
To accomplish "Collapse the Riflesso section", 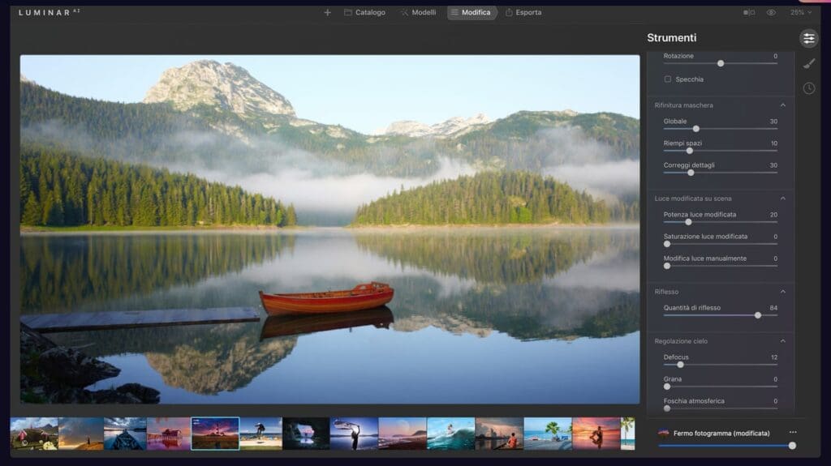I will click(783, 291).
